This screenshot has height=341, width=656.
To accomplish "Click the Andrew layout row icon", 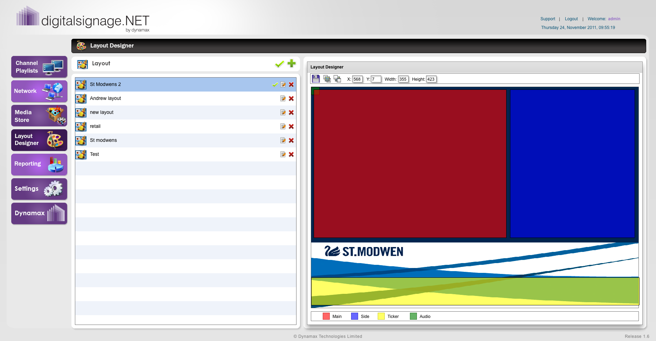I will 81,99.
